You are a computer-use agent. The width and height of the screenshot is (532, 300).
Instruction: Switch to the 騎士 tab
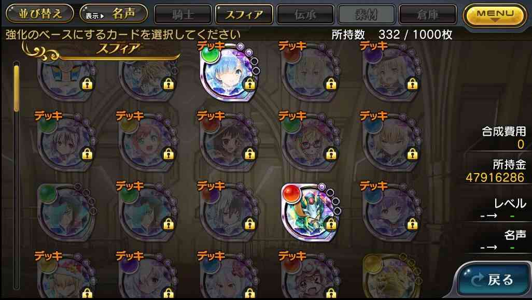[x=183, y=15]
